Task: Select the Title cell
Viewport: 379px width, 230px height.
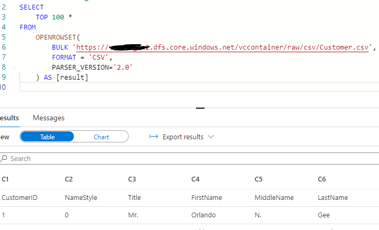Action: [x=134, y=198]
